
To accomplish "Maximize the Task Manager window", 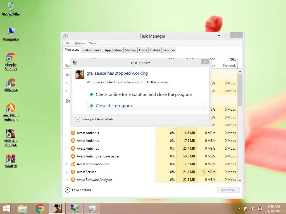I will click(226, 35).
